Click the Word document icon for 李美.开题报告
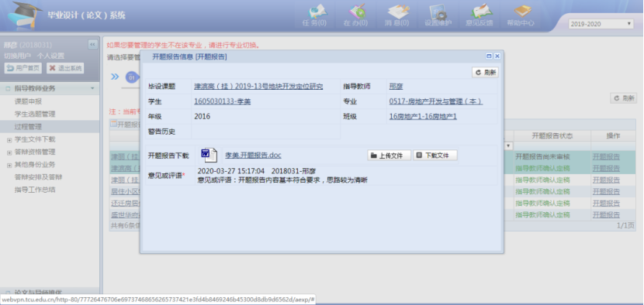The height and width of the screenshot is (305, 644). coord(209,156)
